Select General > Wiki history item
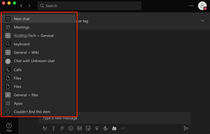The width and height of the screenshot is (210, 134). pyautogui.click(x=26, y=52)
